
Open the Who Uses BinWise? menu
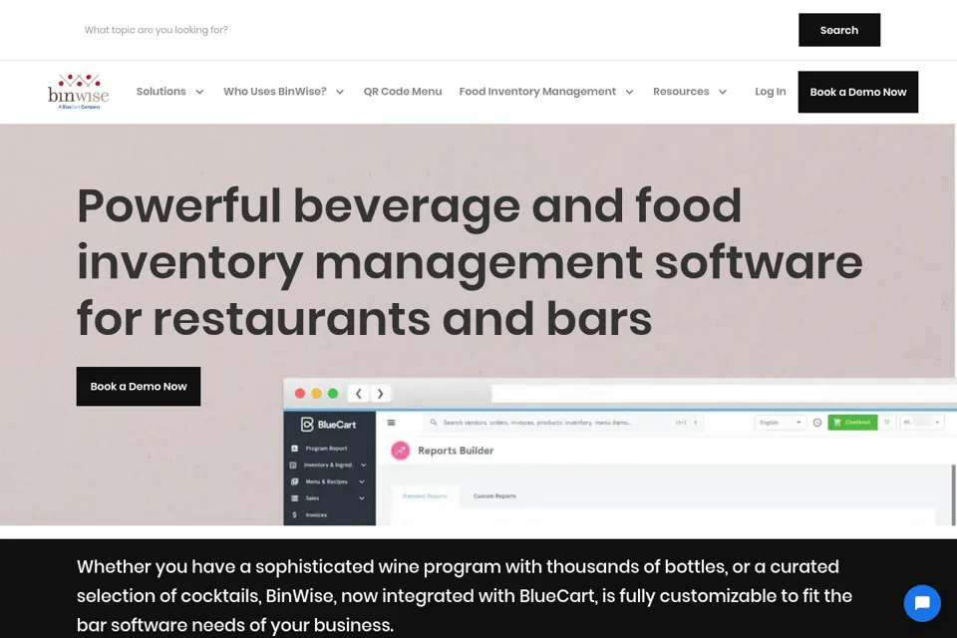[x=275, y=92]
